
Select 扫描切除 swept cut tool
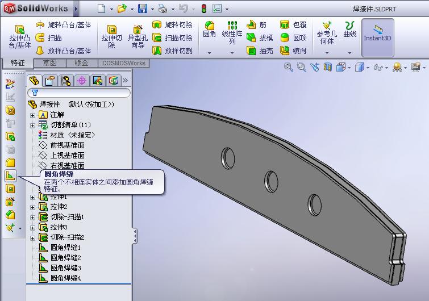pyautogui.click(x=172, y=37)
